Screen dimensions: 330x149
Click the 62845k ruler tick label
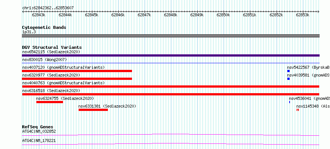click(92, 15)
